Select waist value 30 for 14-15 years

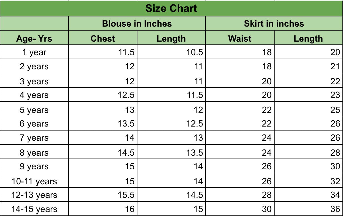point(266,209)
